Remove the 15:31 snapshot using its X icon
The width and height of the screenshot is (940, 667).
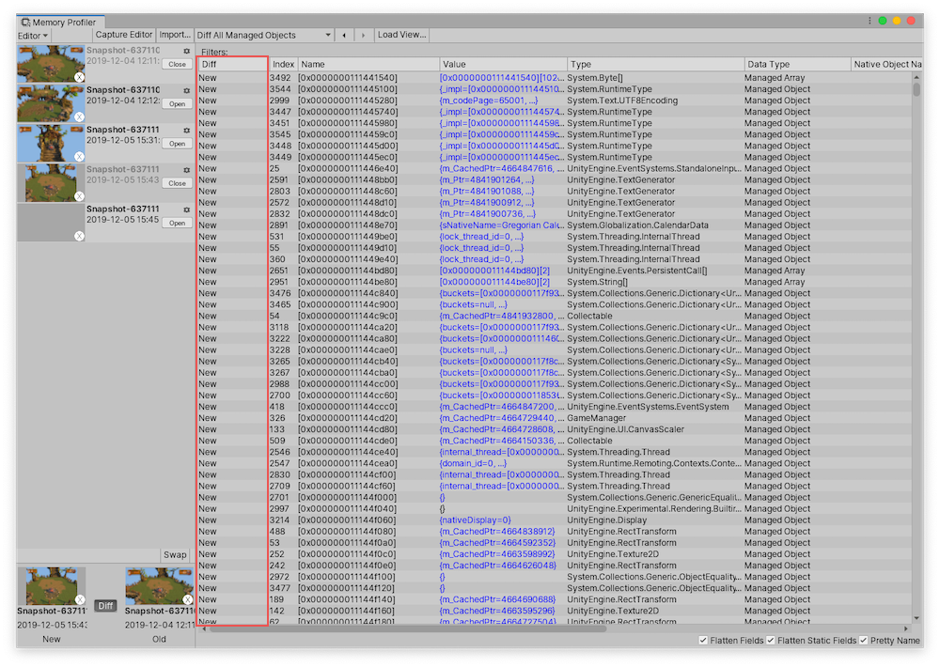[x=79, y=155]
